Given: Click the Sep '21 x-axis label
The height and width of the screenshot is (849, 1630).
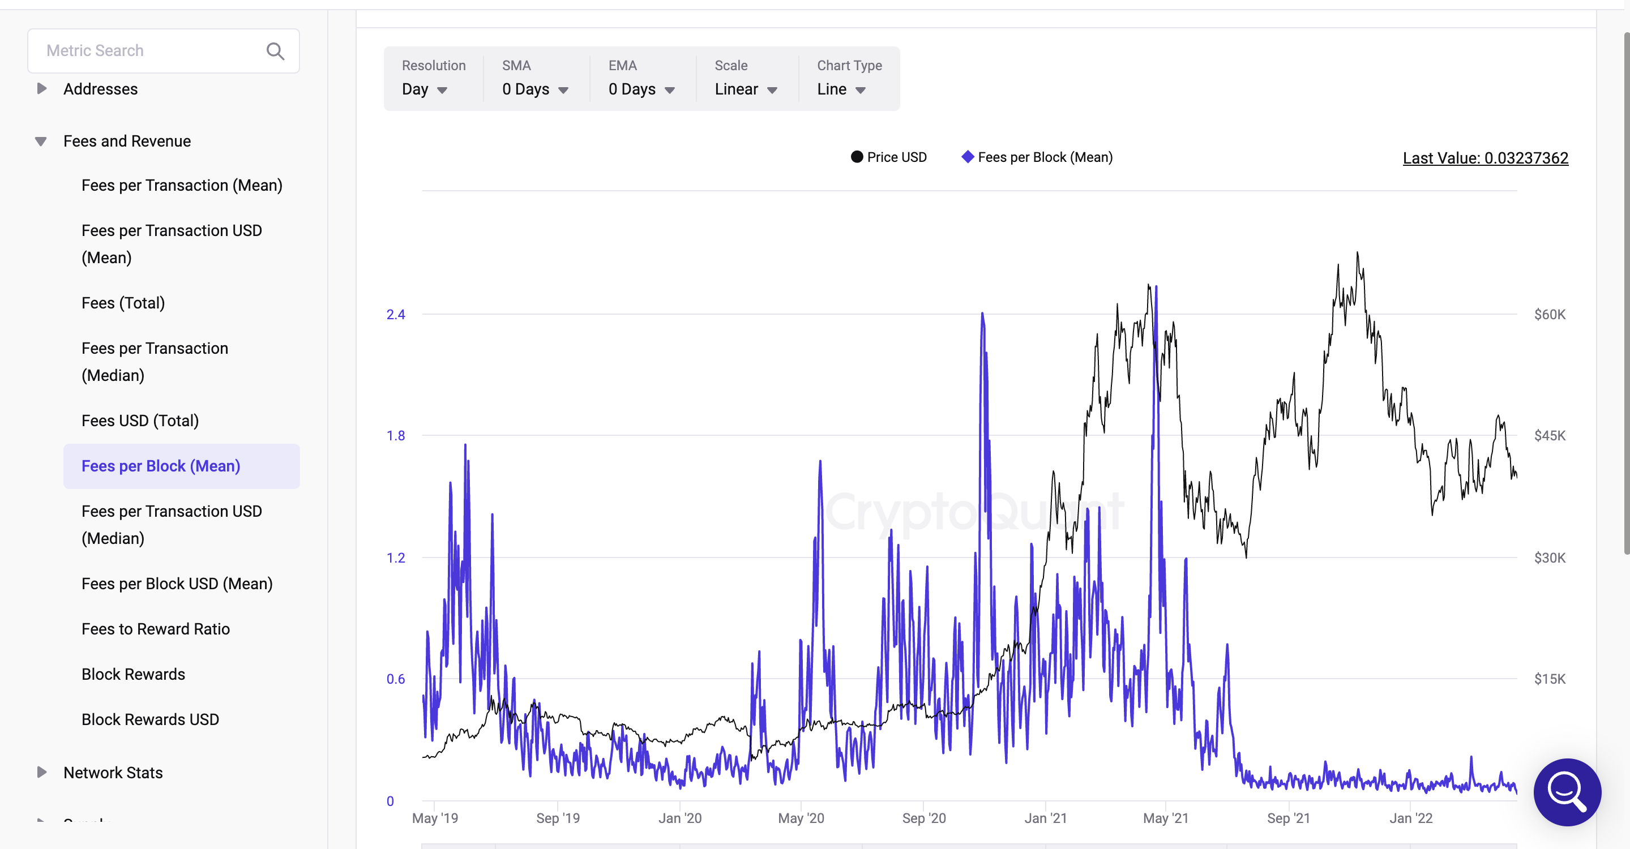Looking at the screenshot, I should (x=1288, y=818).
